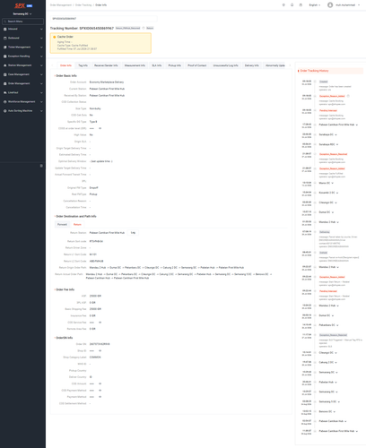Click the Ticket Management sidebar icon
Image resolution: width=366 pixels, height=448 pixels.
pyautogui.click(x=5, y=47)
